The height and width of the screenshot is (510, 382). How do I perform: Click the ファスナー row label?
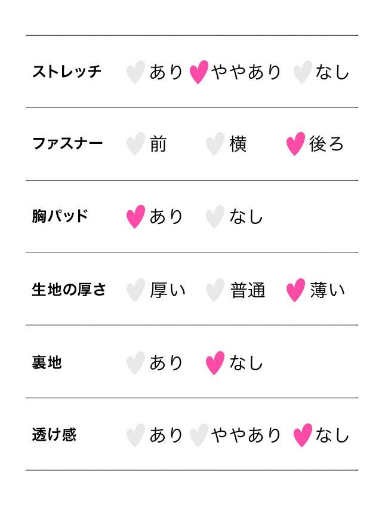click(67, 143)
